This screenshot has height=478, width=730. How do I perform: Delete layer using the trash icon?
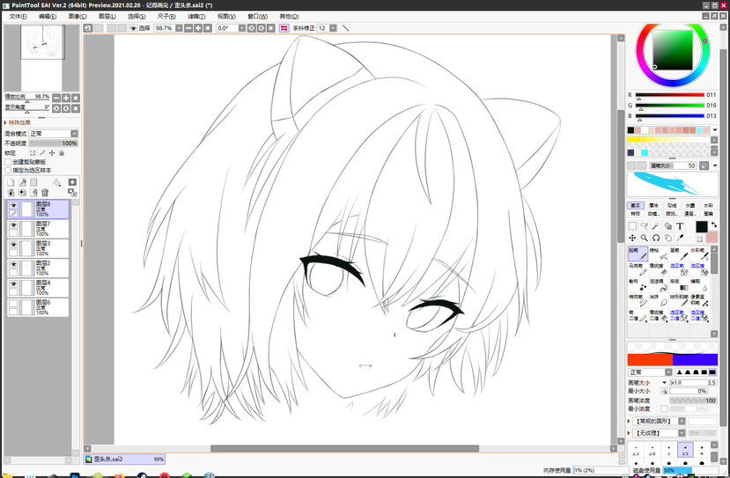tap(45, 193)
